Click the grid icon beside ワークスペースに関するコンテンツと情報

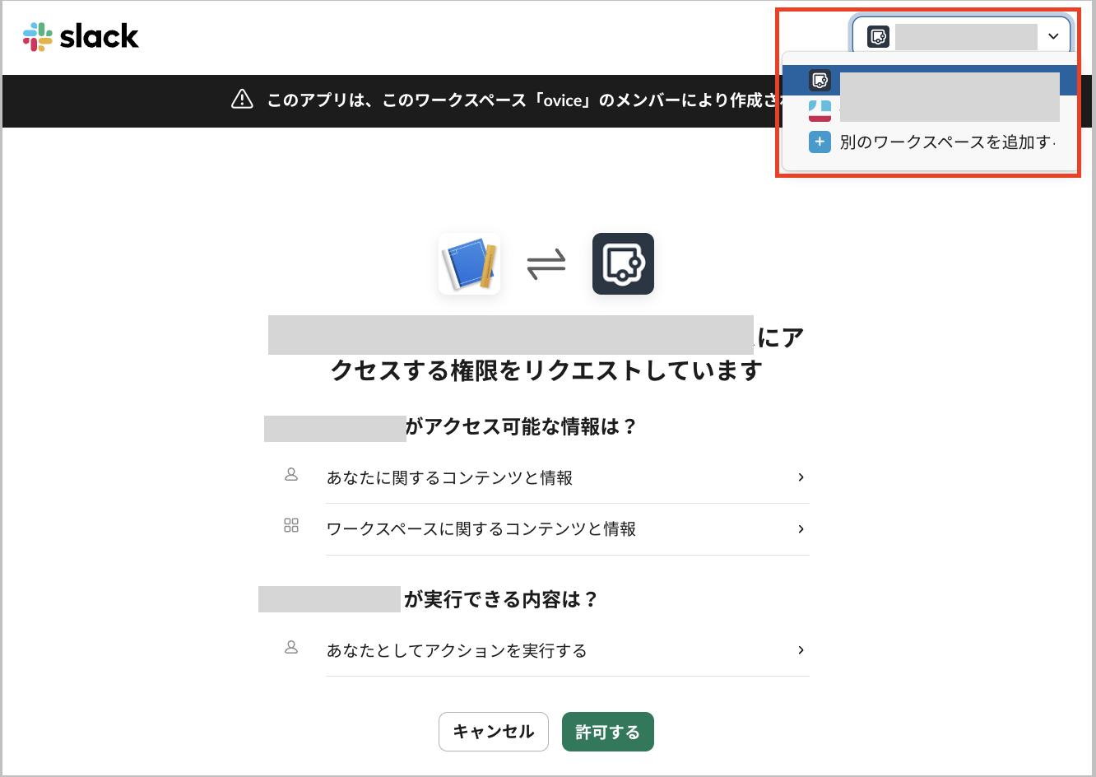pos(291,526)
